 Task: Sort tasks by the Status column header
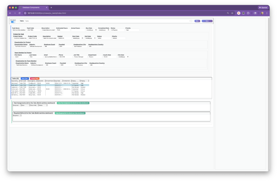click(75, 81)
